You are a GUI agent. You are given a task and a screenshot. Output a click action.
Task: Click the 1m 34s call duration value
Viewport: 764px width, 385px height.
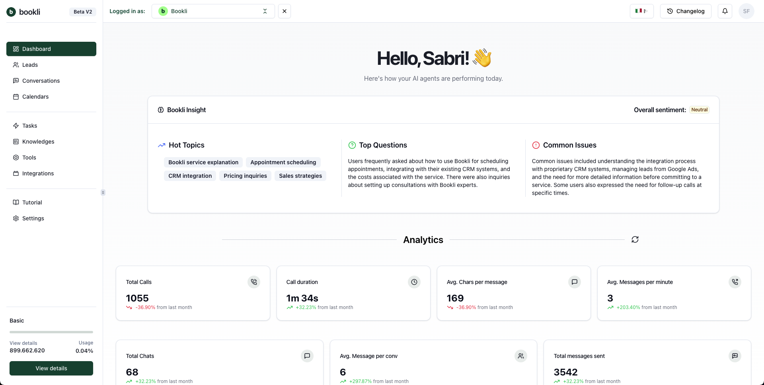pyautogui.click(x=302, y=298)
